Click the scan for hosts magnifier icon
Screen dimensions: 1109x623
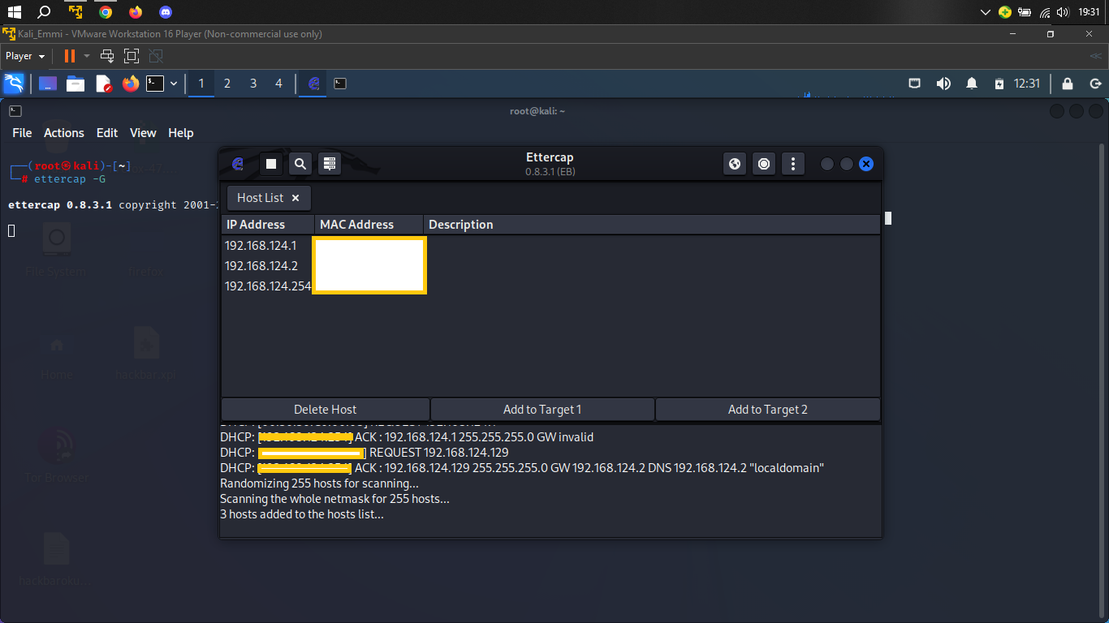(x=300, y=164)
